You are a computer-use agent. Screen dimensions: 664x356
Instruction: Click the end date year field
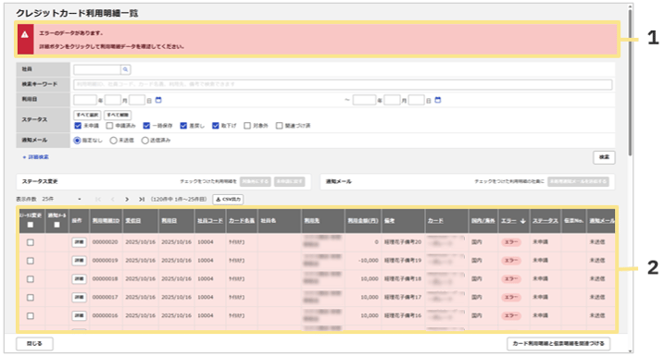pos(364,100)
